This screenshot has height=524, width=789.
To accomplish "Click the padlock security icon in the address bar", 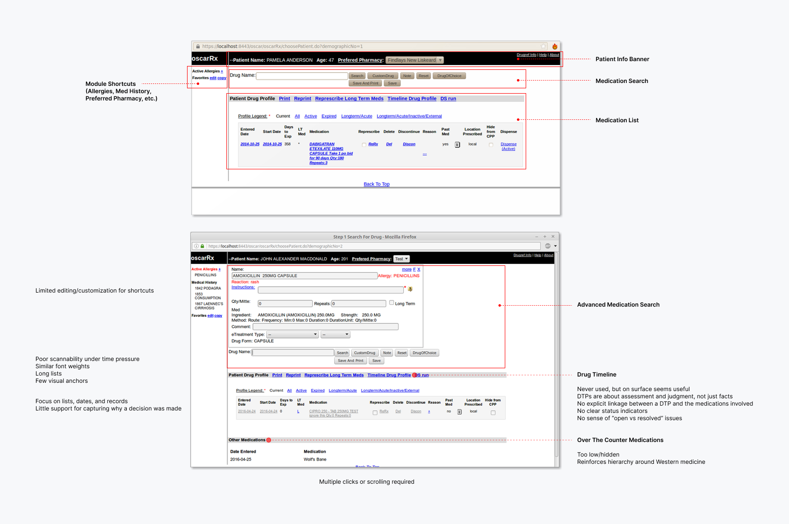I will point(198,46).
